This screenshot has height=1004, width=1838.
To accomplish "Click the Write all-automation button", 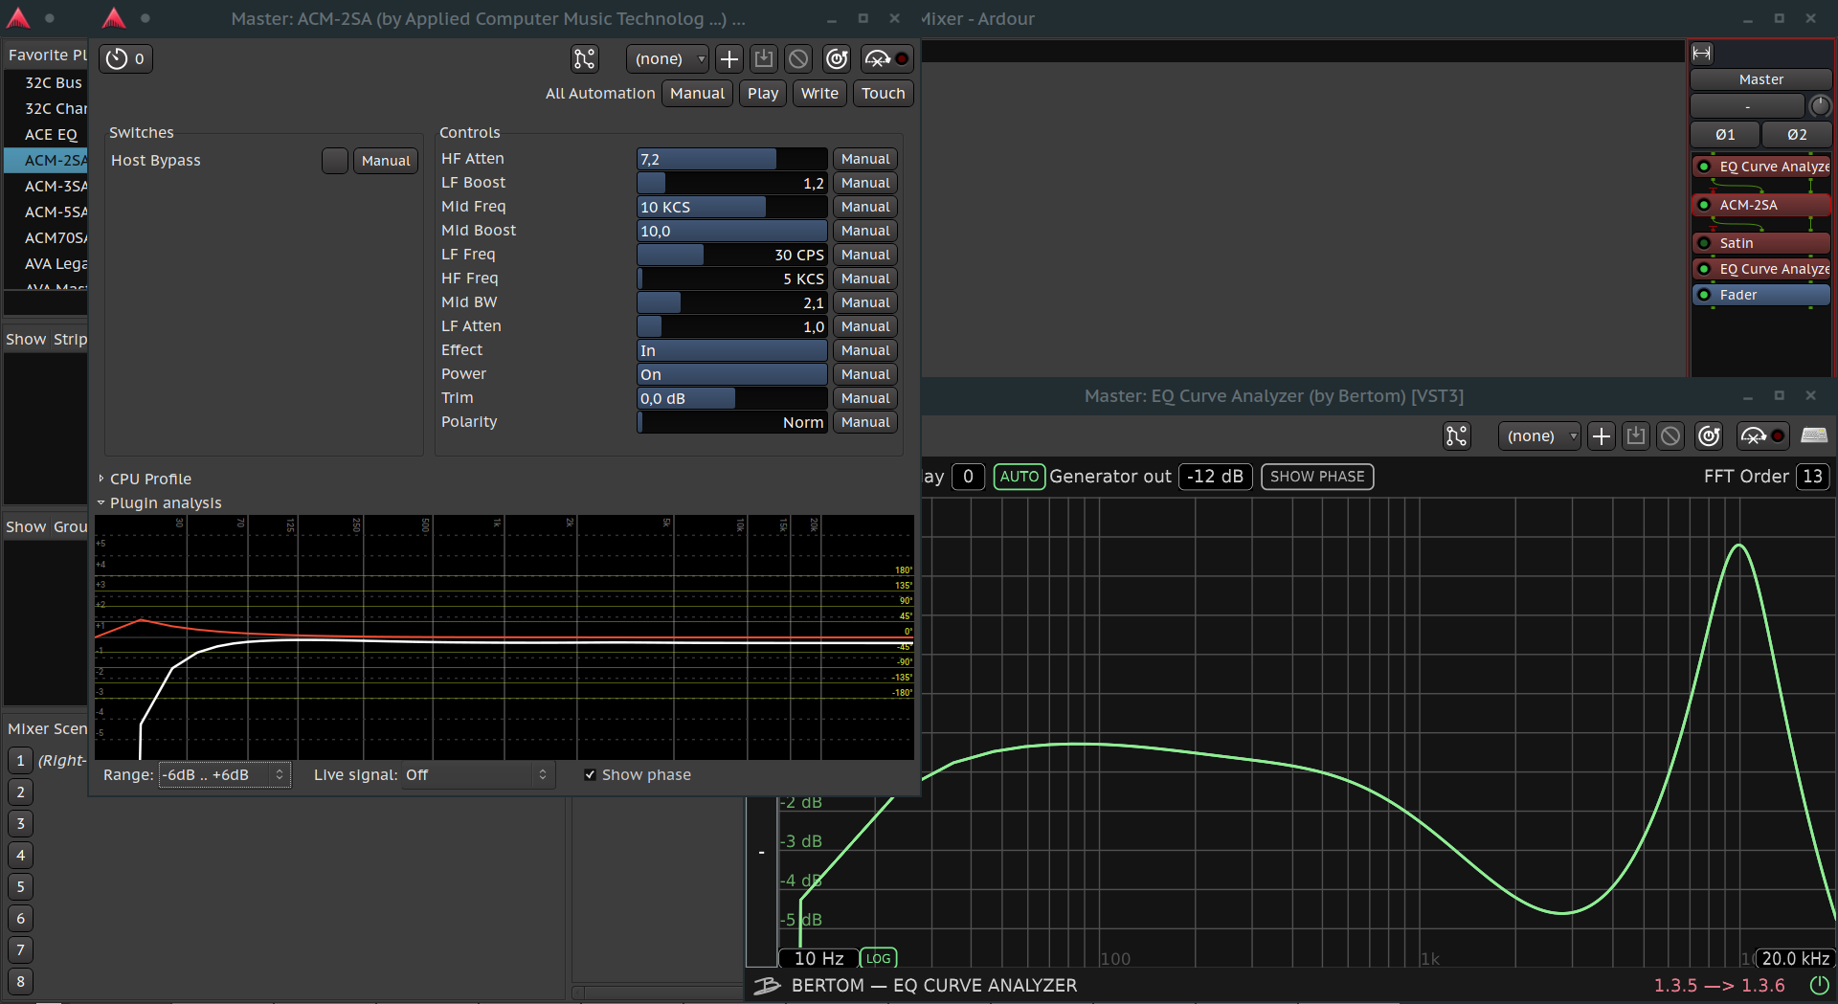I will click(818, 94).
